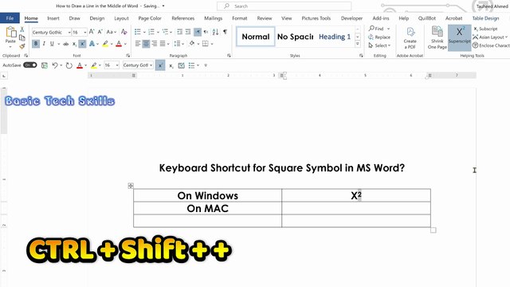
Task: Click the Multilevel list icon
Action: [x=165, y=32]
